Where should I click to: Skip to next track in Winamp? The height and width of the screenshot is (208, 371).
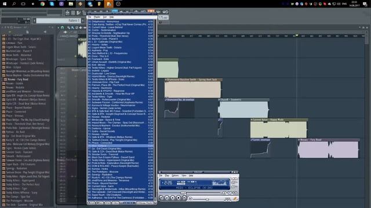click(184, 198)
